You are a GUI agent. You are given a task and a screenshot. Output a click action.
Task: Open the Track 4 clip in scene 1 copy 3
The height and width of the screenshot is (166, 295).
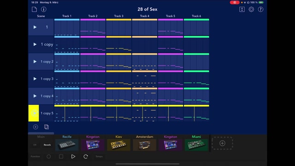coord(144,79)
